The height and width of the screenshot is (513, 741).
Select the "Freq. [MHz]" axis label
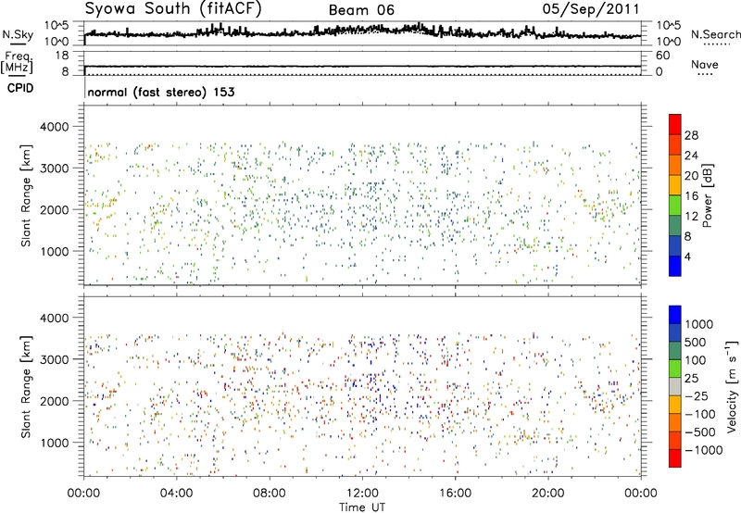click(17, 62)
